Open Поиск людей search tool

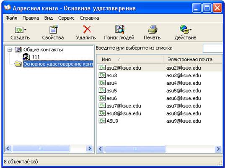(x=119, y=32)
